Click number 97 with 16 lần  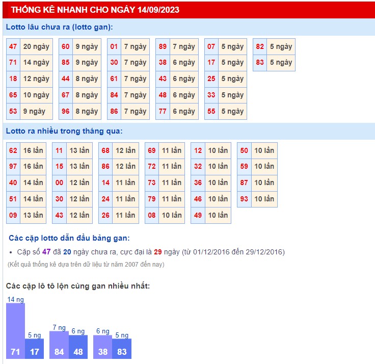coord(13,166)
